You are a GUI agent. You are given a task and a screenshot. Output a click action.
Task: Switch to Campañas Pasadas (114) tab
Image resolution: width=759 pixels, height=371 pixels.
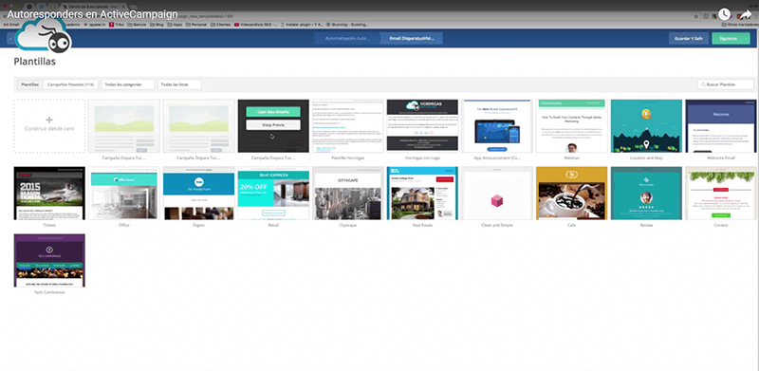70,84
